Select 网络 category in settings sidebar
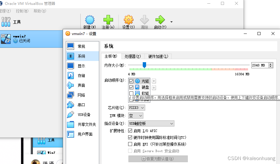This screenshot has width=280, height=164. point(82,95)
